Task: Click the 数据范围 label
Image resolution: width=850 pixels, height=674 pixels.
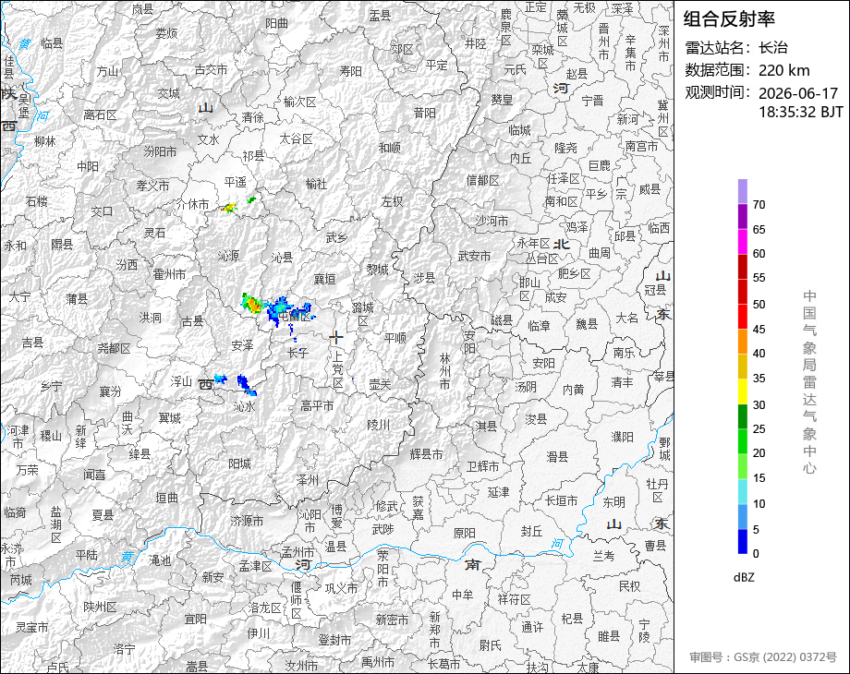Action: pyautogui.click(x=719, y=70)
